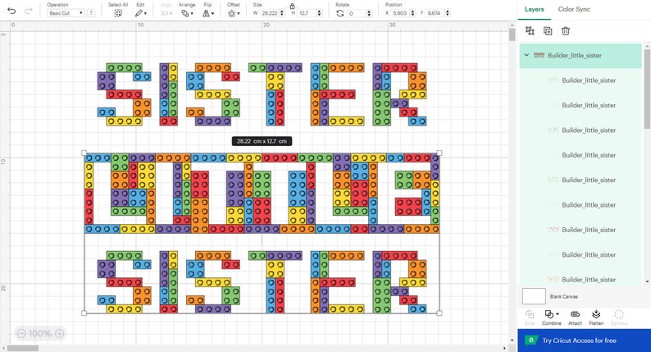Toggle the aspect ratio lock icon
Viewport: 651px width, 352px height.
pyautogui.click(x=292, y=6)
